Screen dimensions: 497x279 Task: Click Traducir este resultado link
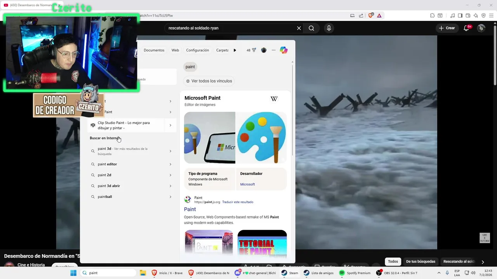point(238,202)
